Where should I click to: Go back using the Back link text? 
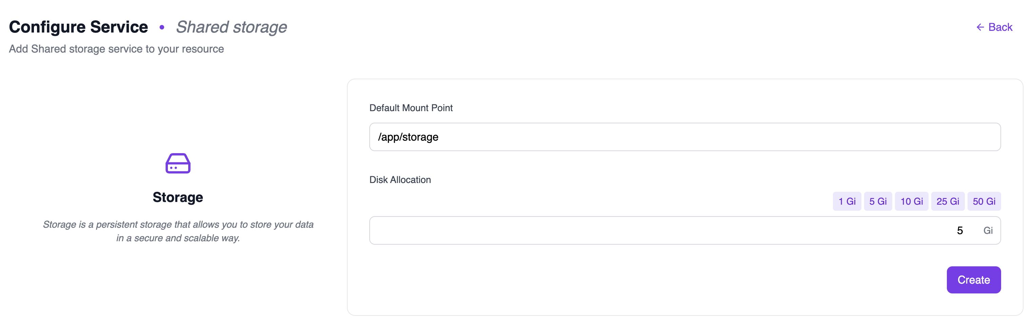[x=1000, y=27]
